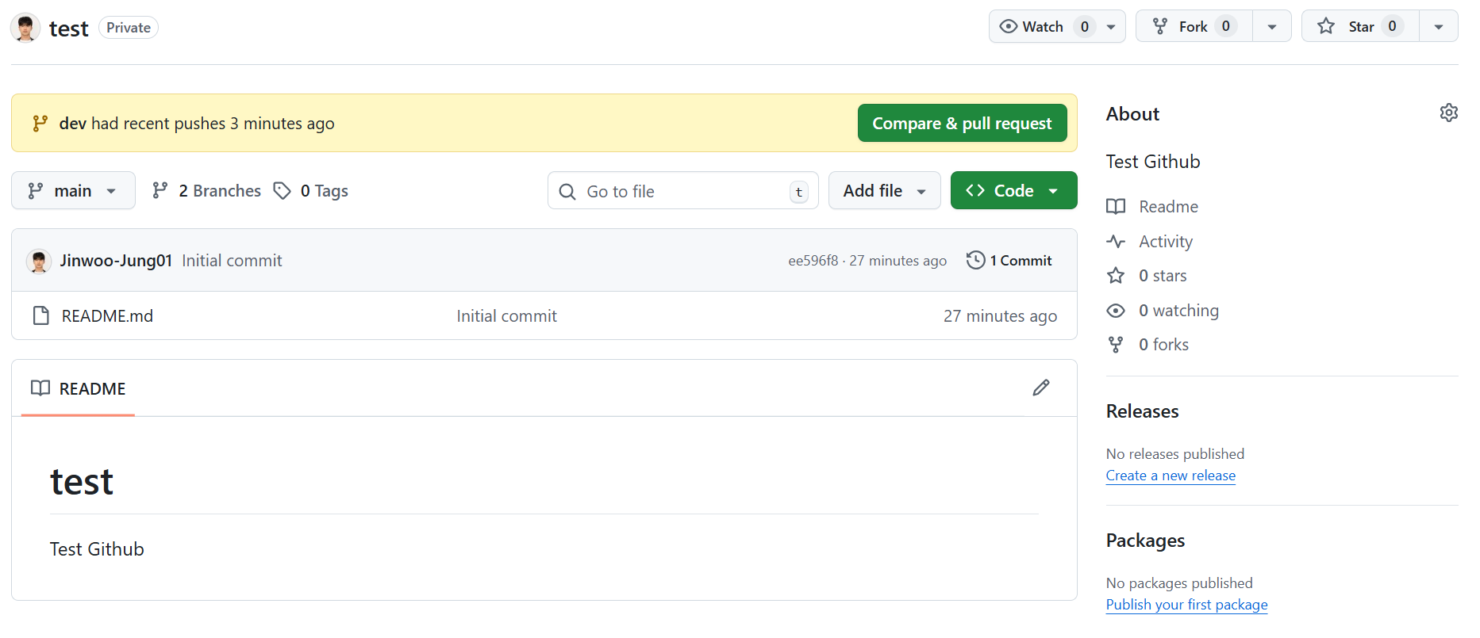1480x638 pixels.
Task: Click the 'test' heading in README
Action: [x=82, y=481]
